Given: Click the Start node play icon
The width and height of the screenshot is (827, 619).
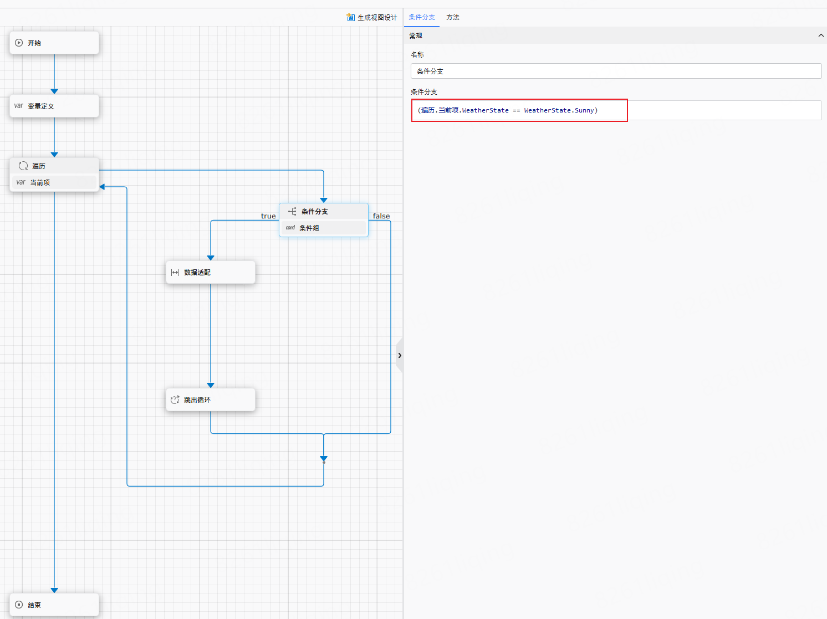Looking at the screenshot, I should pyautogui.click(x=19, y=43).
